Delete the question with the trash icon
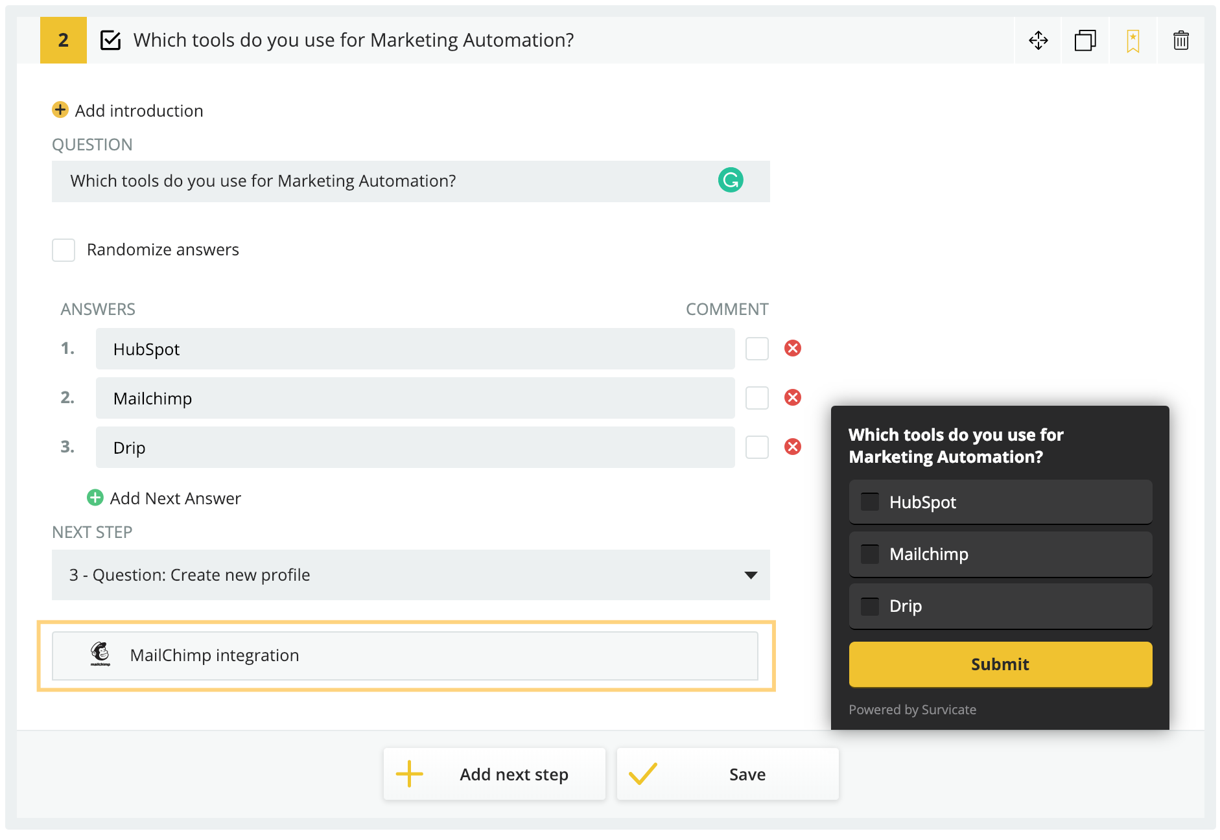 (1180, 40)
